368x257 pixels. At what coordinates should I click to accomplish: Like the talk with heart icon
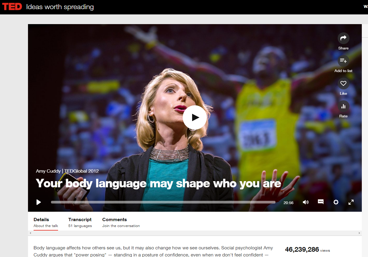(343, 84)
